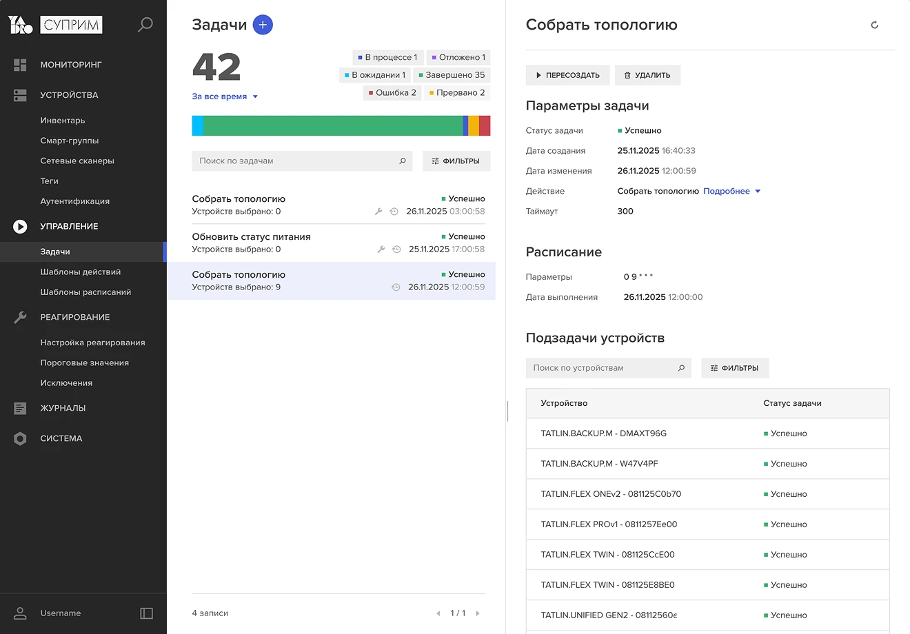The height and width of the screenshot is (634, 910).
Task: Click the refresh icon in the task details panel
Action: click(874, 24)
